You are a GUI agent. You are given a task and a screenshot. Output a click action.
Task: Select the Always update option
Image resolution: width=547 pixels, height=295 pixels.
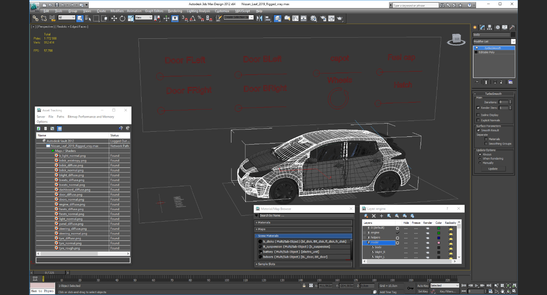(480, 155)
